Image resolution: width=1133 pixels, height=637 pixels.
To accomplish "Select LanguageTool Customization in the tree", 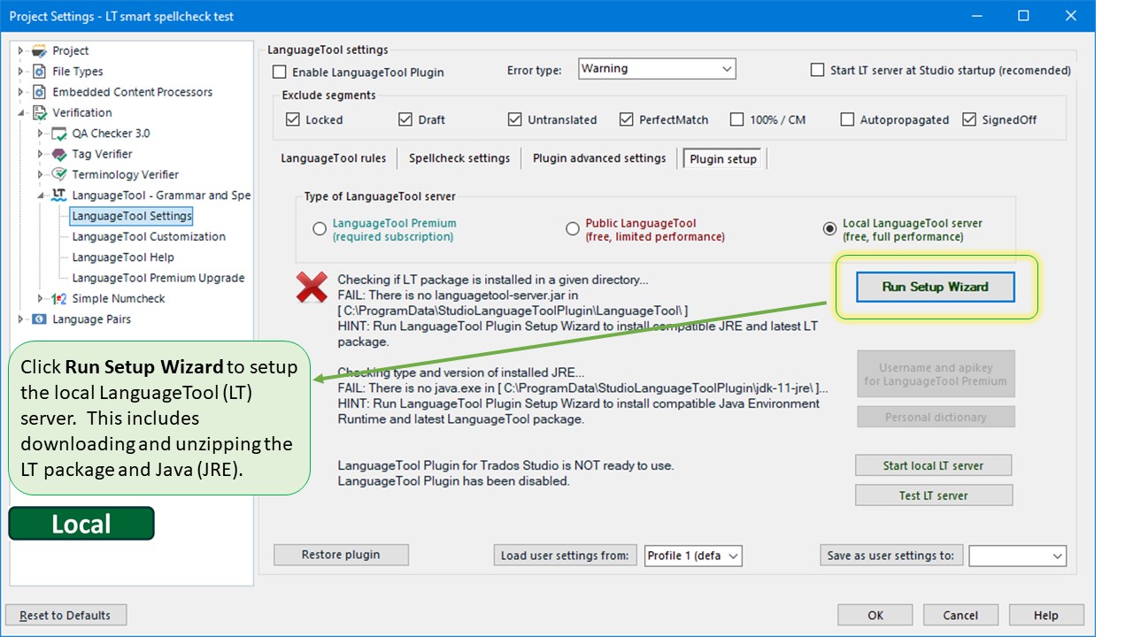I will tap(149, 237).
